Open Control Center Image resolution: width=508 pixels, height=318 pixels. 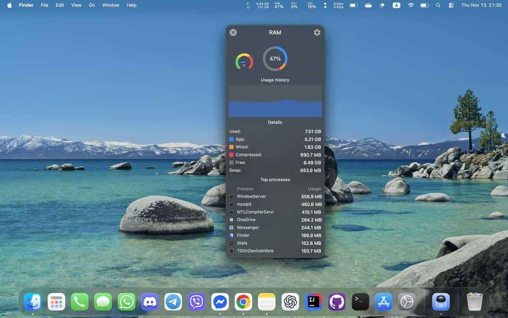click(x=451, y=5)
